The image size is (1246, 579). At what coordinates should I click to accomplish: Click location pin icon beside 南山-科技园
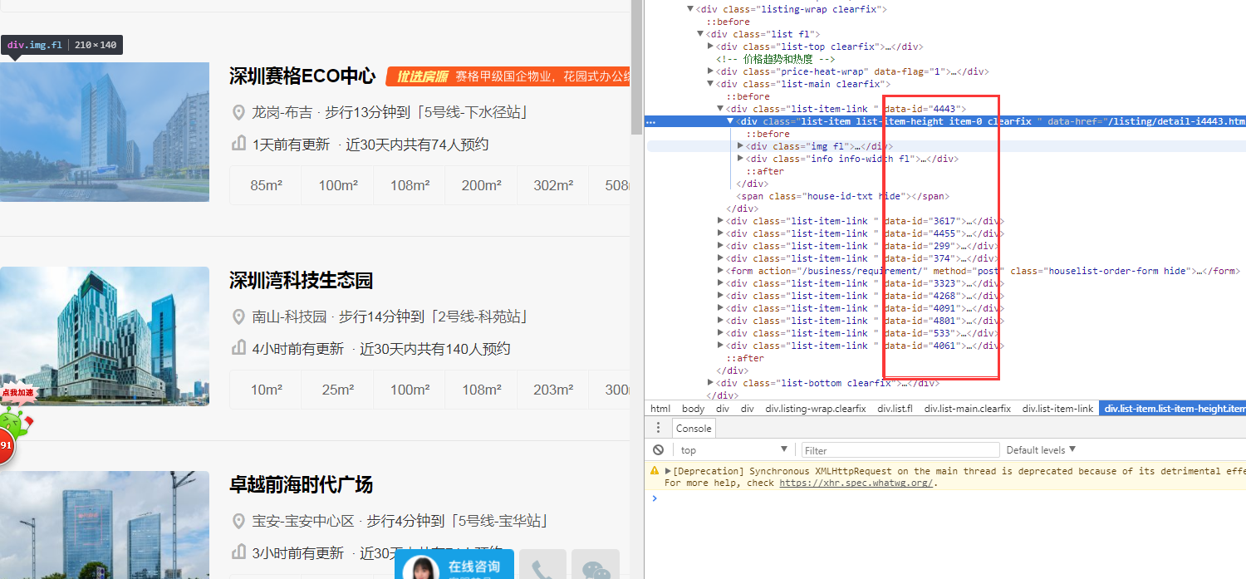pos(239,317)
